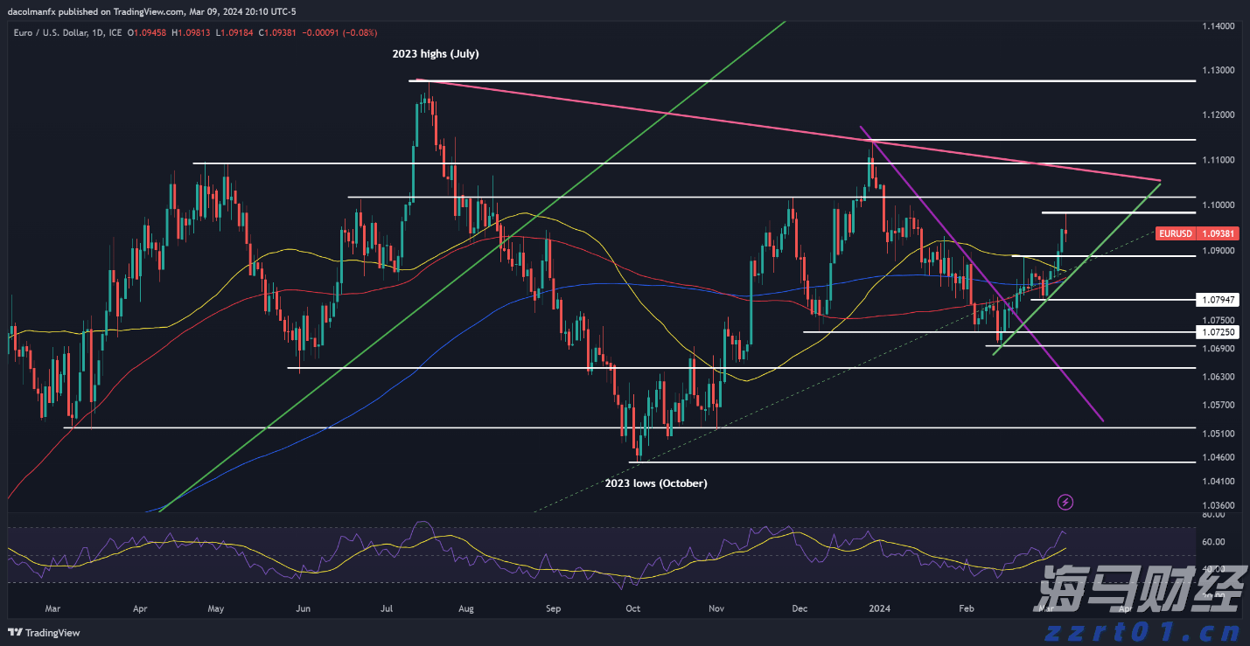Click the "2023 highs (July)" annotation
Viewport: 1250px width, 646px height.
click(435, 54)
